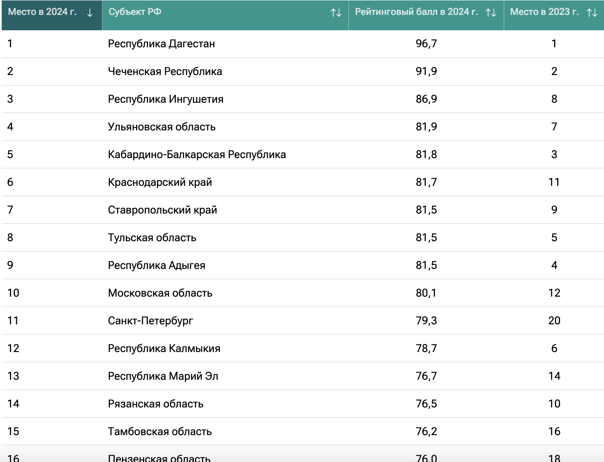Click the Рейтинговый балл в 2024 г. header label
The image size is (604, 462).
click(416, 12)
